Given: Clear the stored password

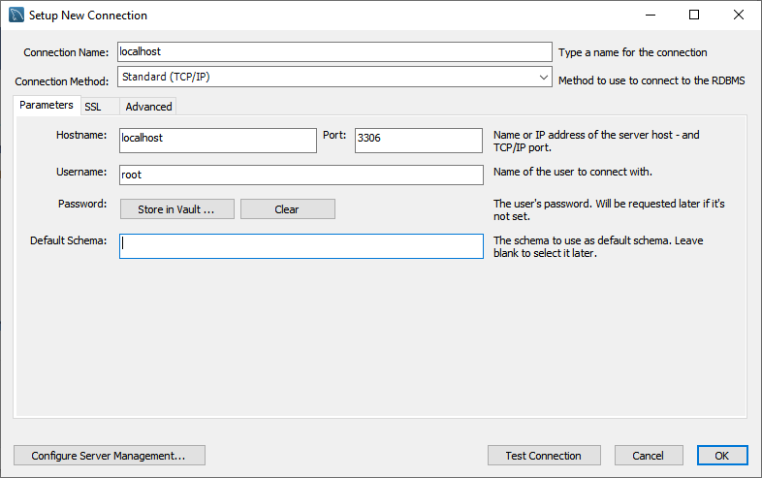Looking at the screenshot, I should pos(287,209).
